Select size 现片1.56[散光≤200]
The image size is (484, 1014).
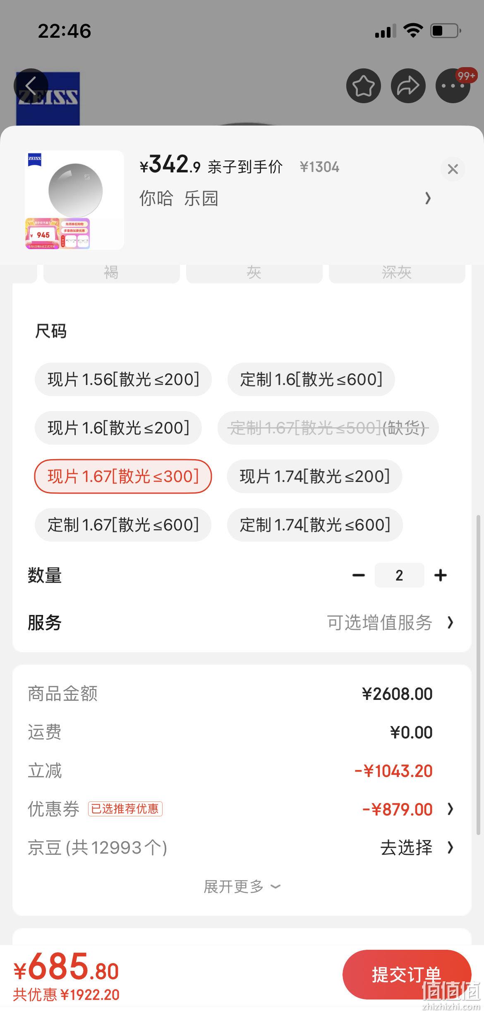[x=123, y=379]
